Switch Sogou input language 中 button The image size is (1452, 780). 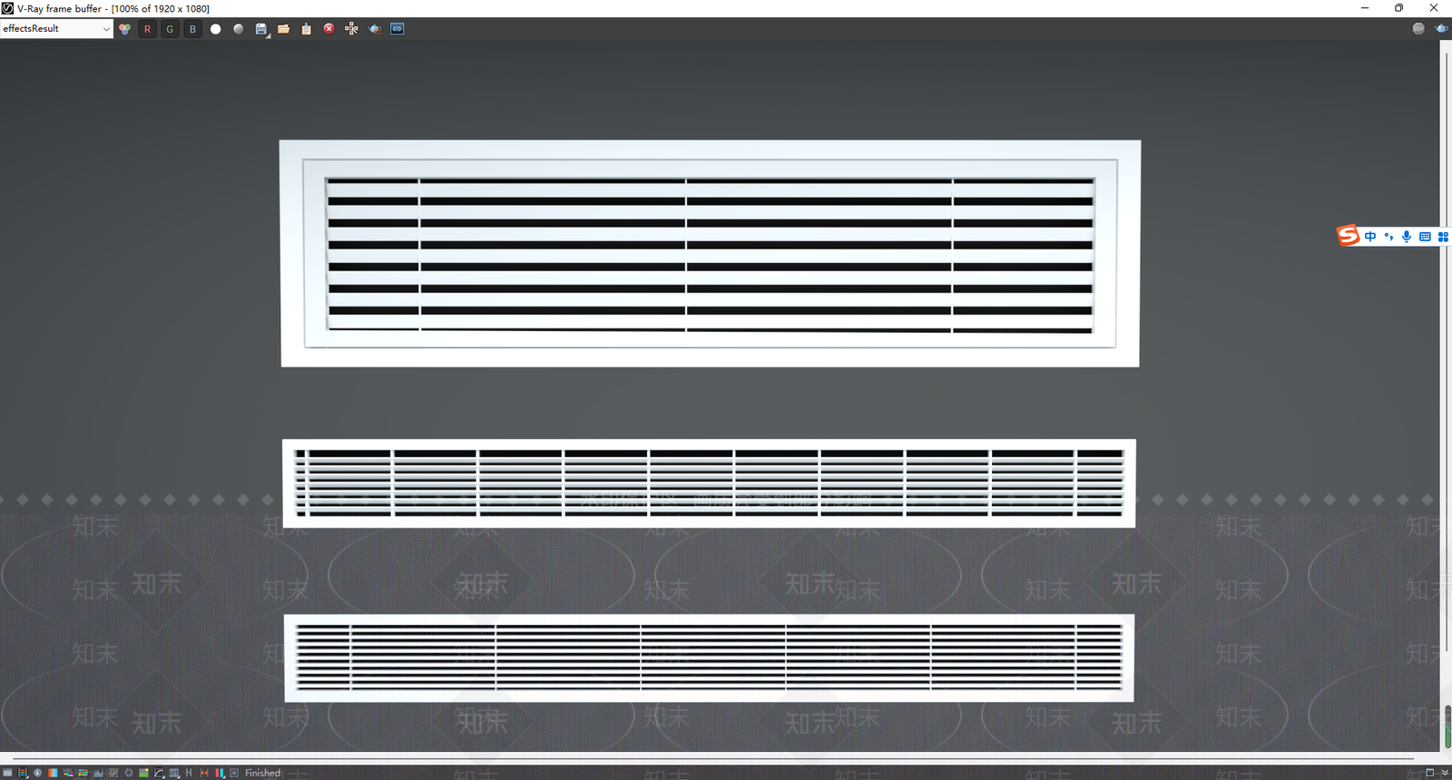[x=1370, y=237]
